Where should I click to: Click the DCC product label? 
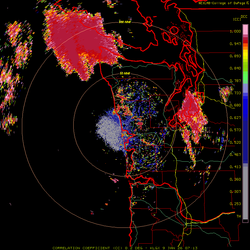(244, 17)
